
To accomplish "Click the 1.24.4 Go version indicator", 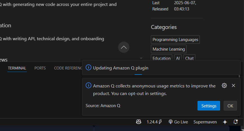I will tap(154, 122).
